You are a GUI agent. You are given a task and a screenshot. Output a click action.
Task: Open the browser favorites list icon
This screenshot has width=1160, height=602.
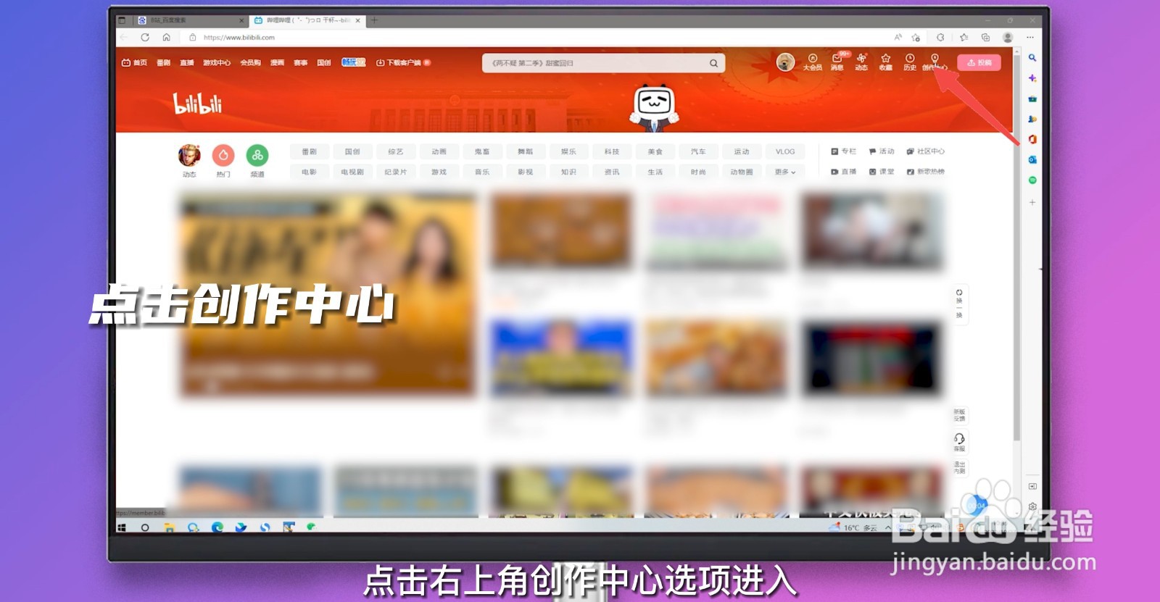point(964,37)
